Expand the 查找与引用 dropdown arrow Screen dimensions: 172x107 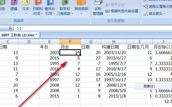coord(54,14)
